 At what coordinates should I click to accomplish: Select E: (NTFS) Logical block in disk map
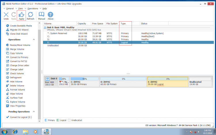pos(168,82)
